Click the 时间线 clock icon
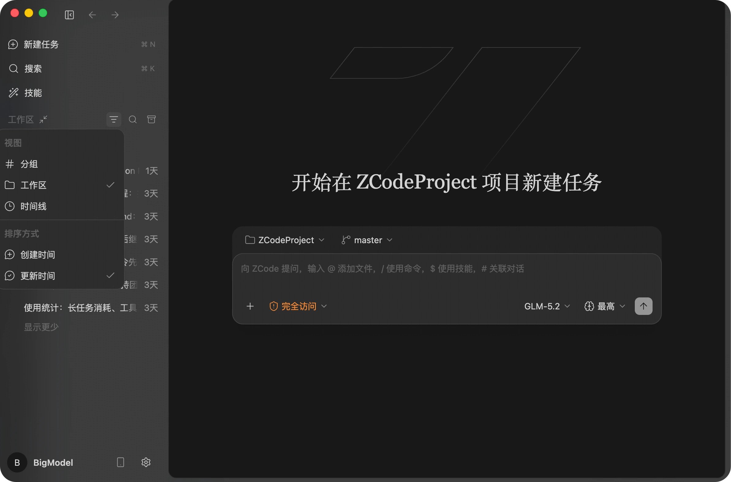 point(10,206)
